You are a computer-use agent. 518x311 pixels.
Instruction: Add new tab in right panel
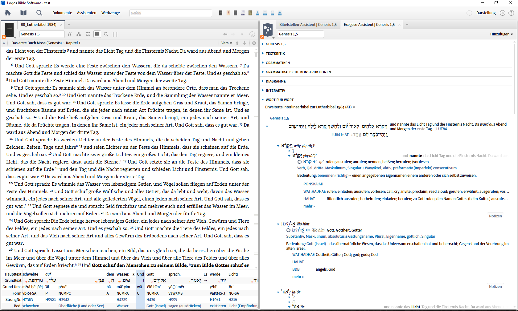point(407,25)
